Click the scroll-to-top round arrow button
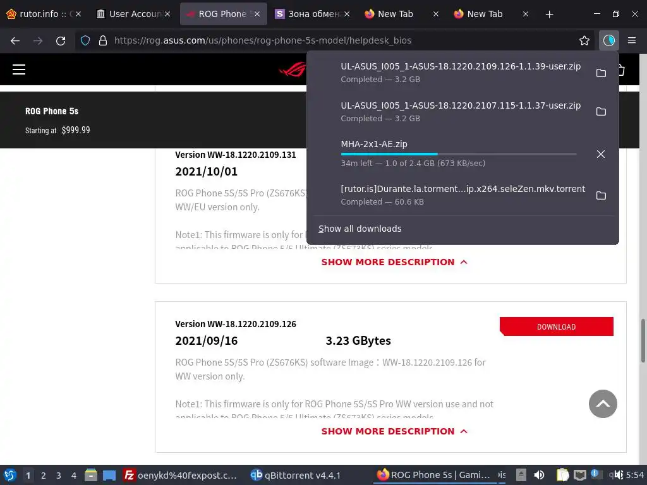 point(603,404)
